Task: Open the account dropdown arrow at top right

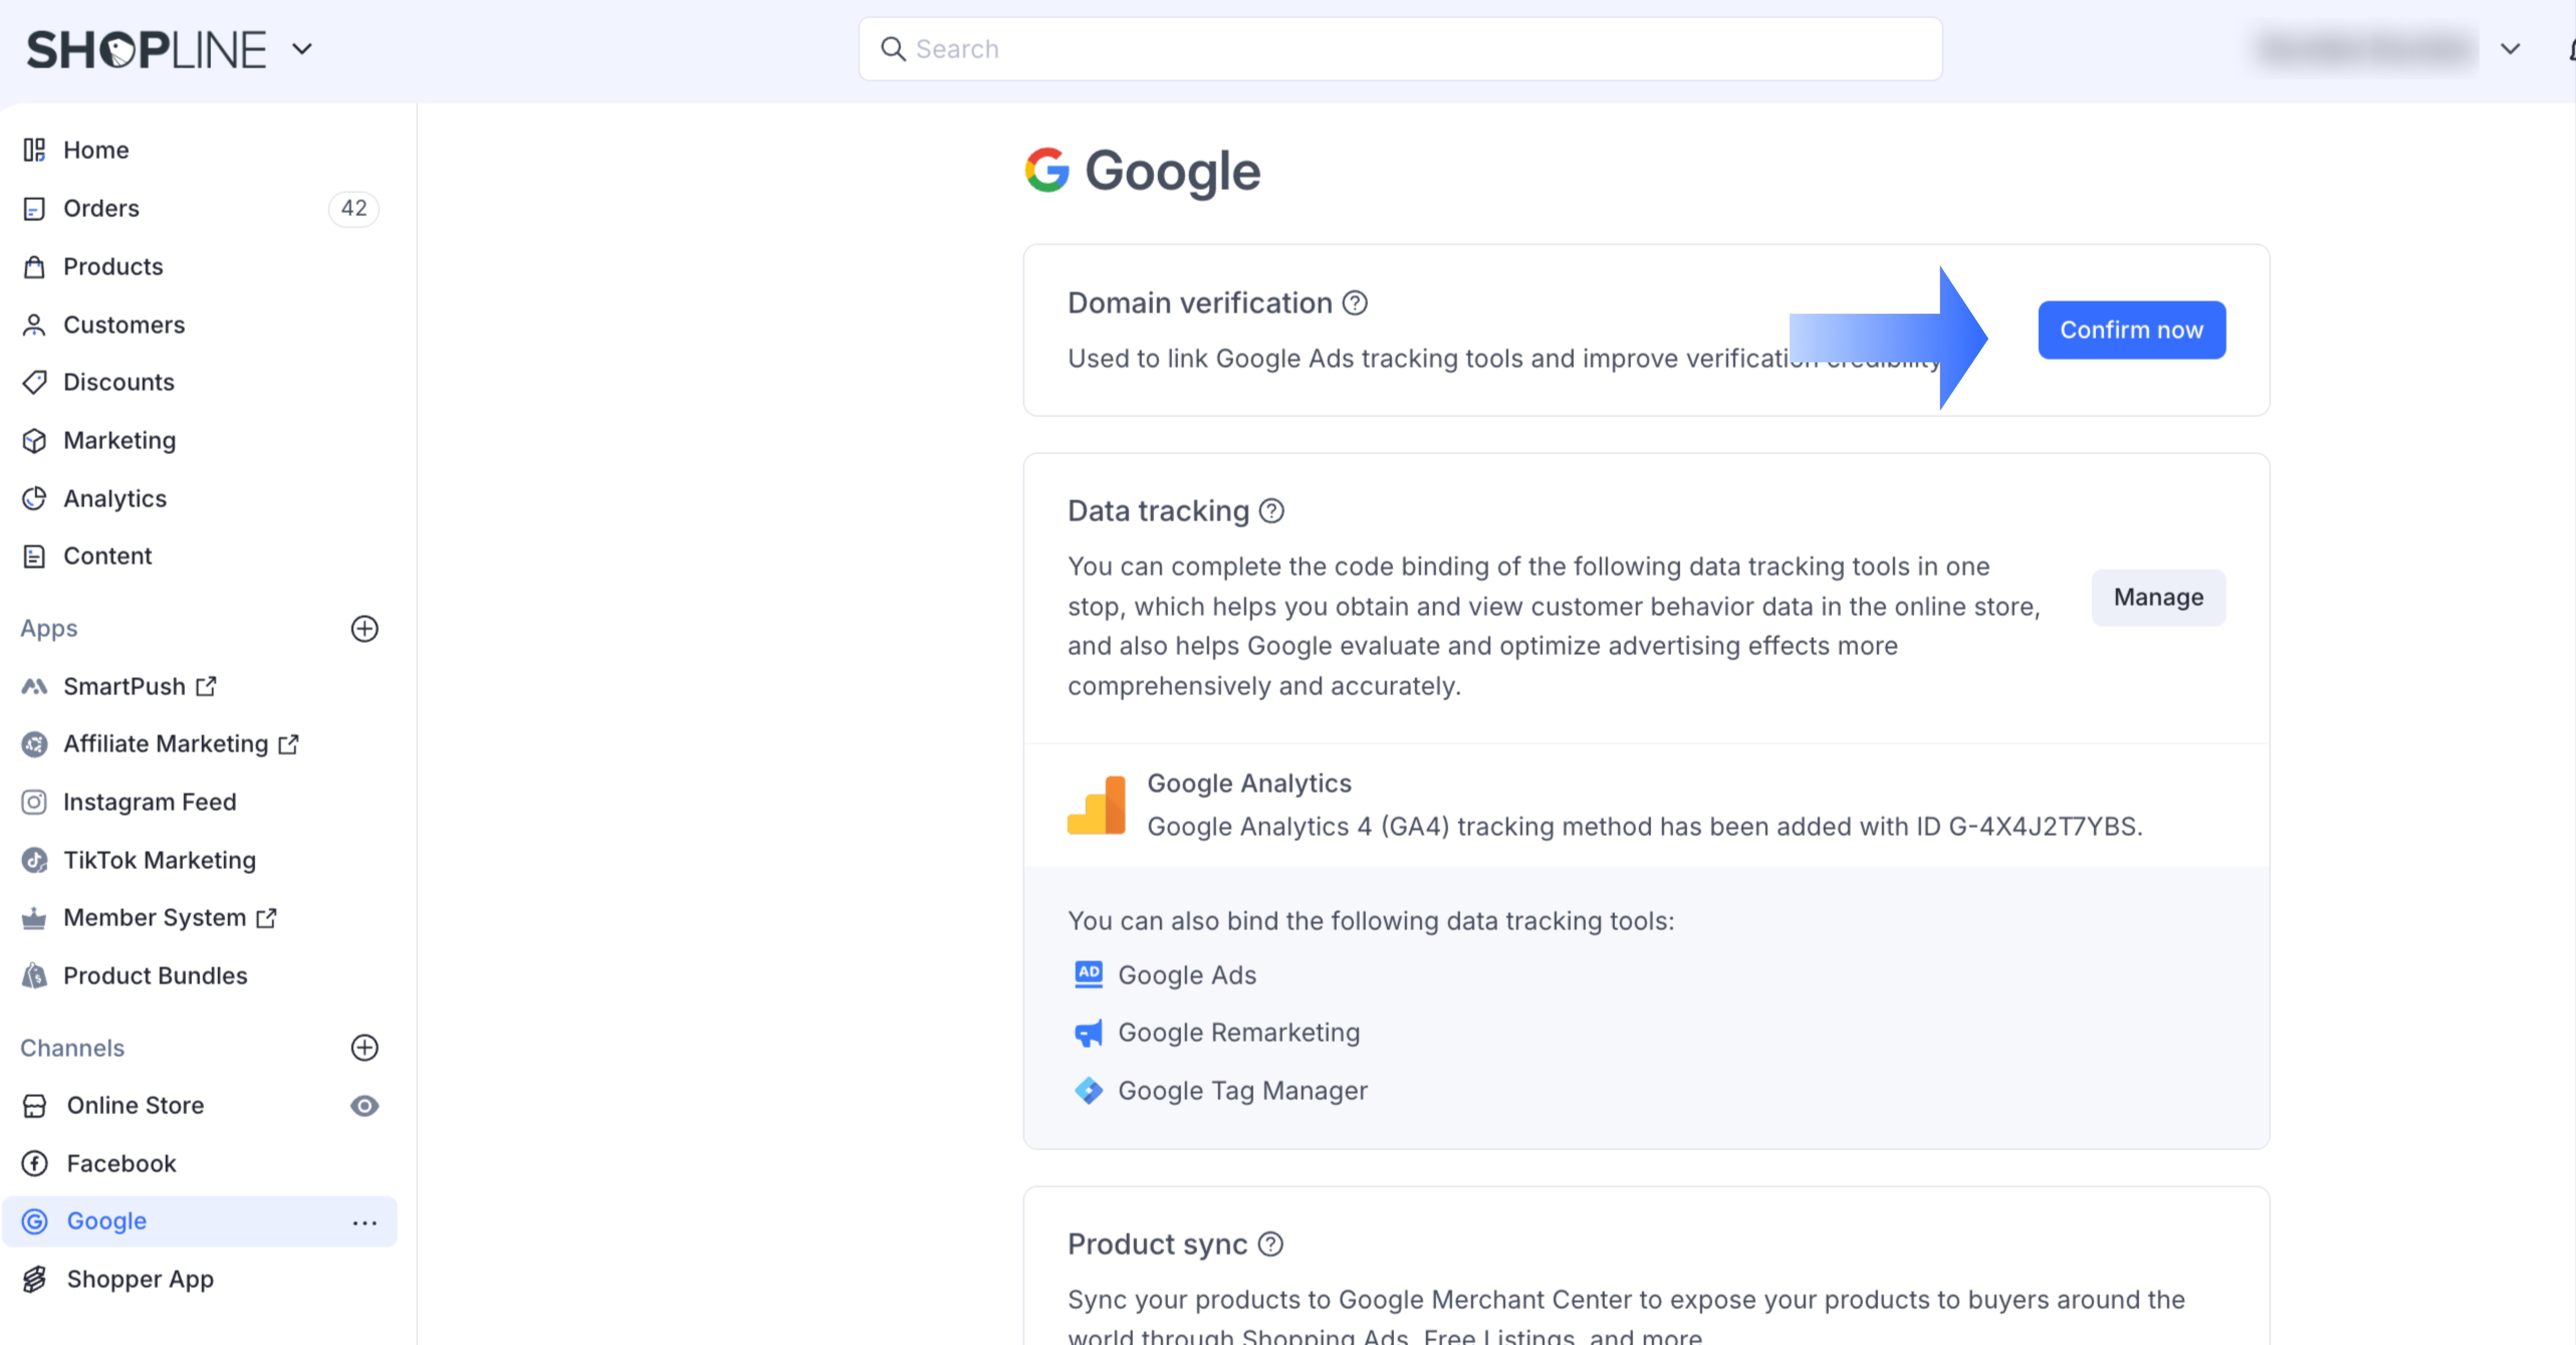Action: pos(2509,49)
